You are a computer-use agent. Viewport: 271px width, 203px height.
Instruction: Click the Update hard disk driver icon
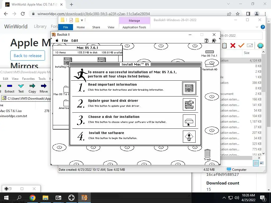click(189, 104)
